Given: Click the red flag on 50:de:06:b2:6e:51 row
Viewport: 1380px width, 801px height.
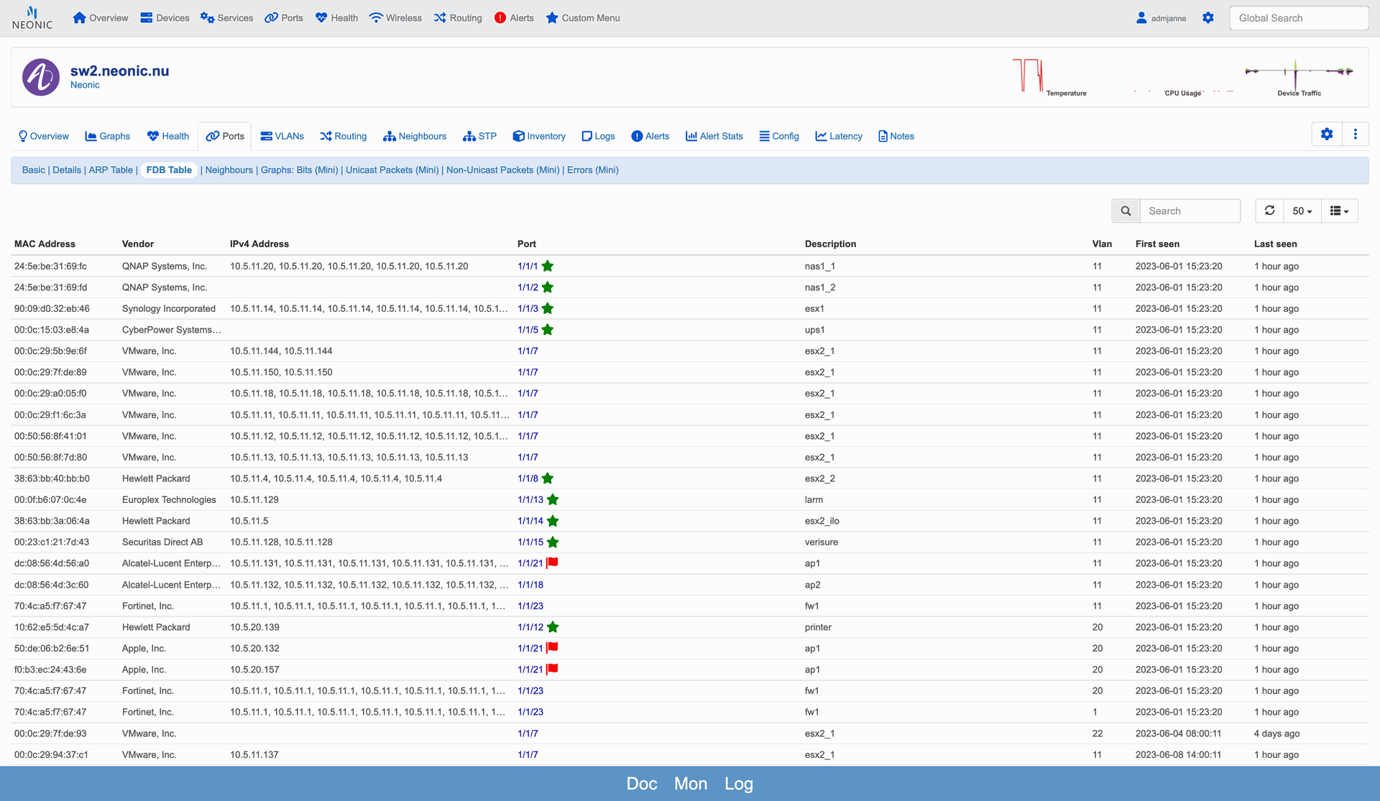Looking at the screenshot, I should (x=552, y=648).
